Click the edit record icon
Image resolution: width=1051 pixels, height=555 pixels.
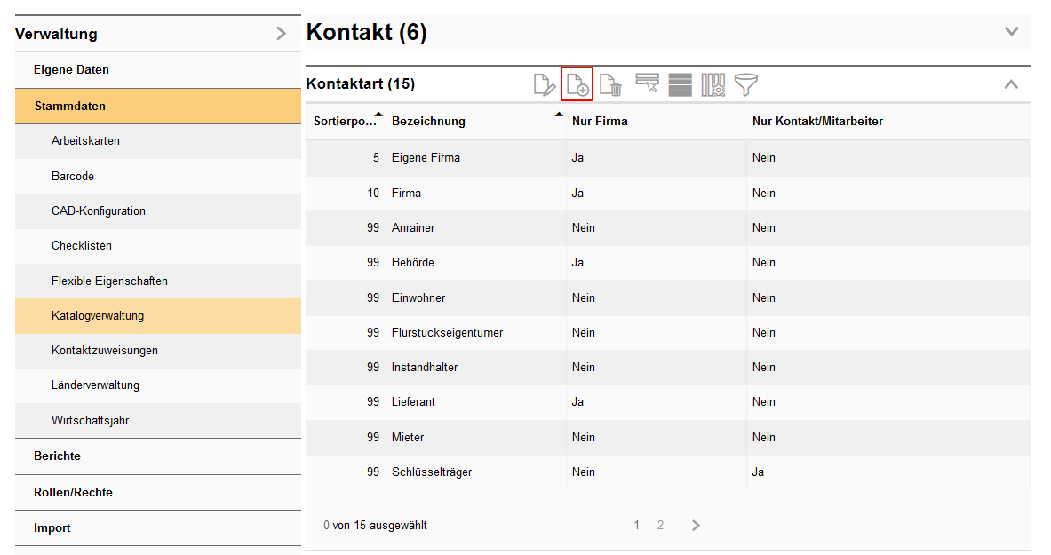545,83
